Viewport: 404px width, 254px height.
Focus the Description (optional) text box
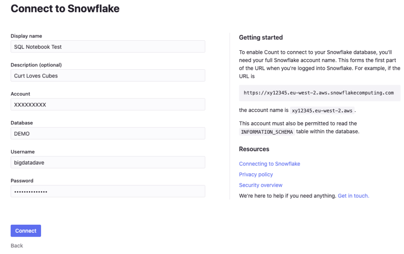(107, 76)
